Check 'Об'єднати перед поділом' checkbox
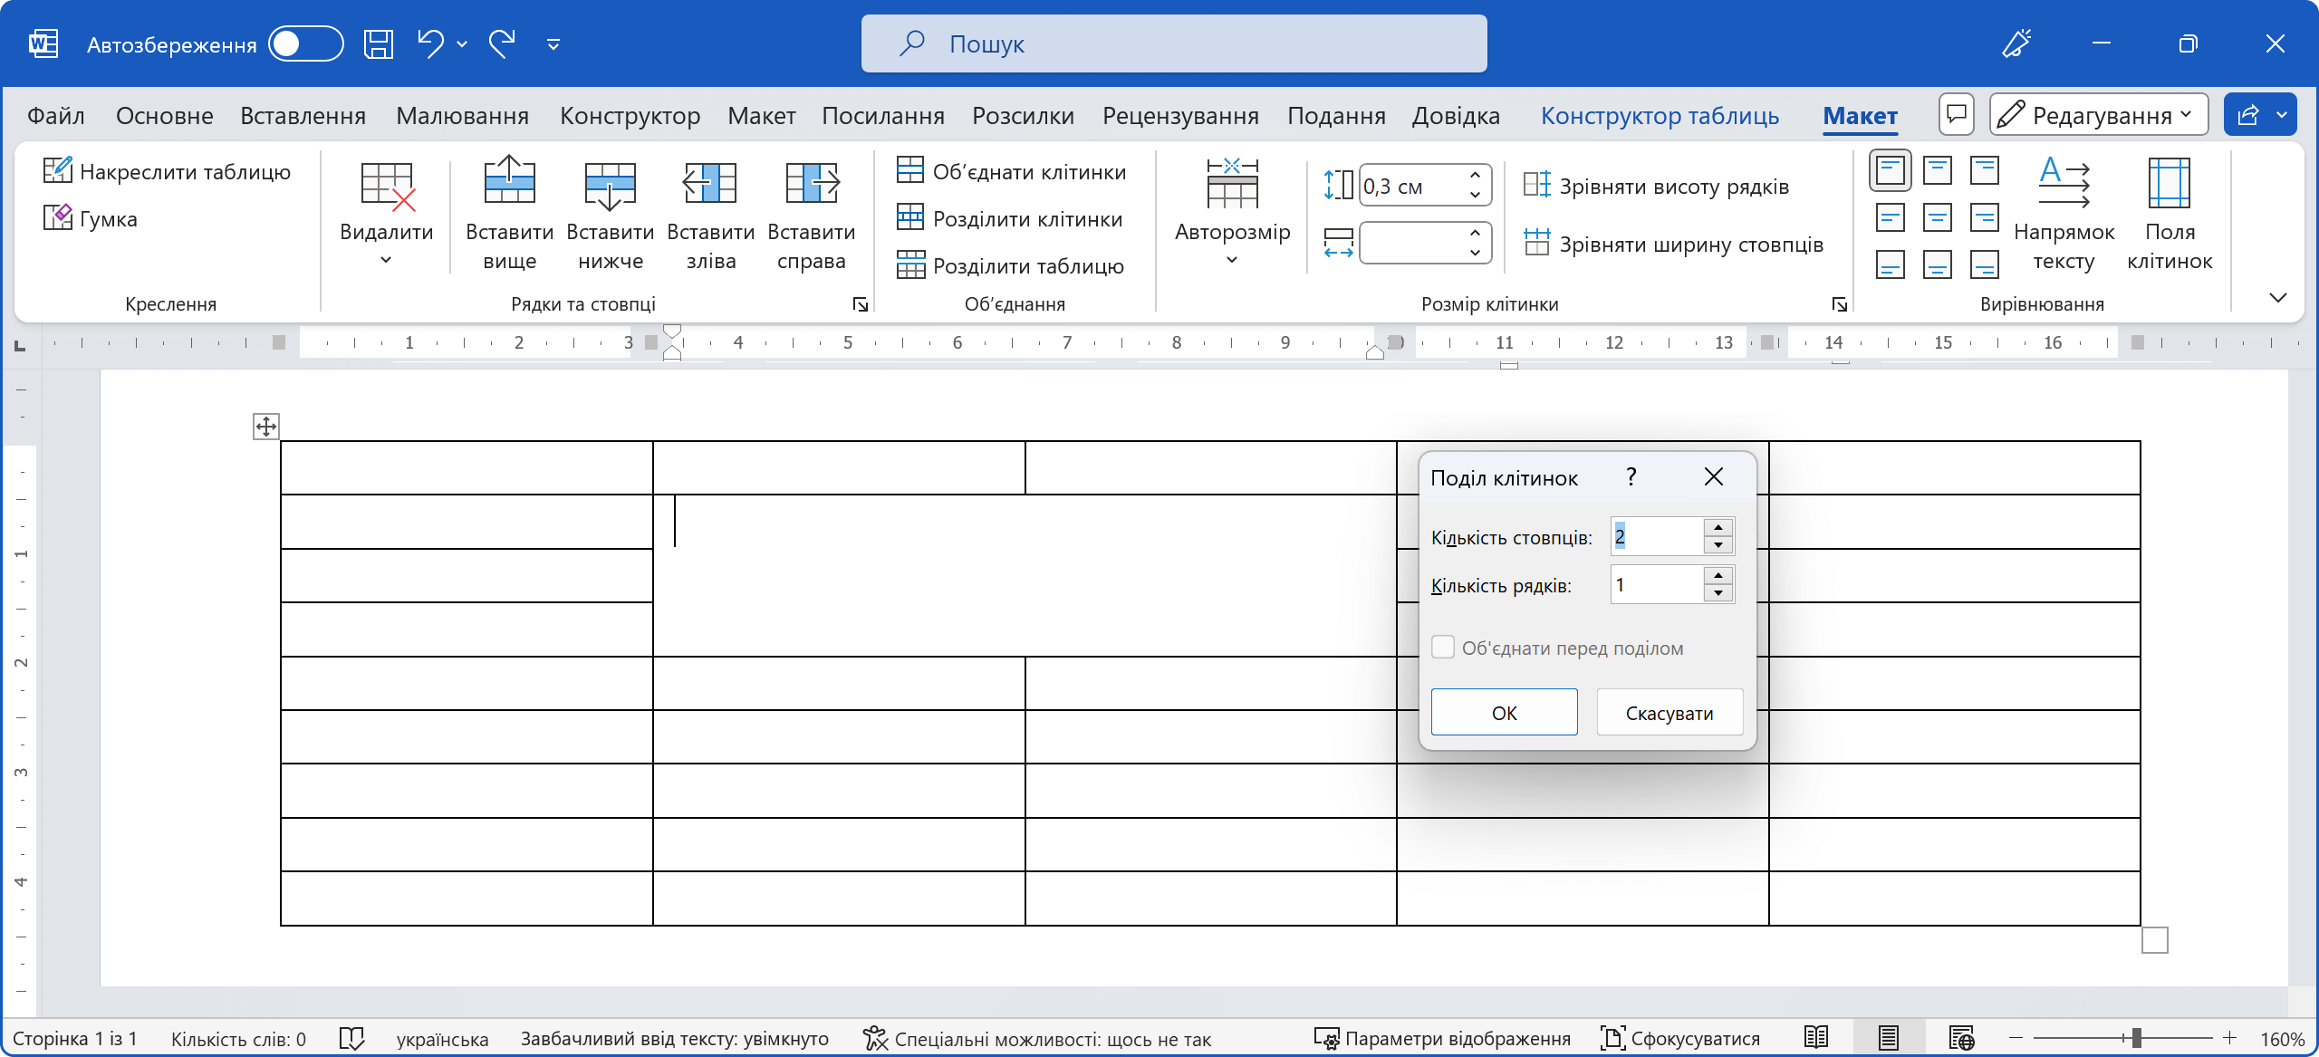 pyautogui.click(x=1443, y=648)
